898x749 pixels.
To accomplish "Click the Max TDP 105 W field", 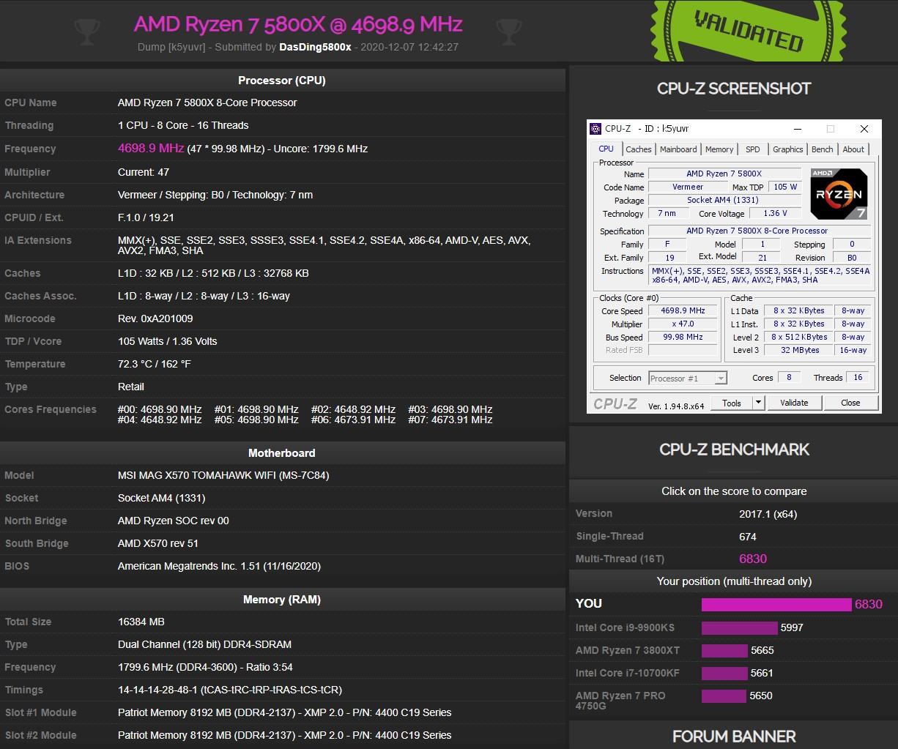I will coord(785,187).
